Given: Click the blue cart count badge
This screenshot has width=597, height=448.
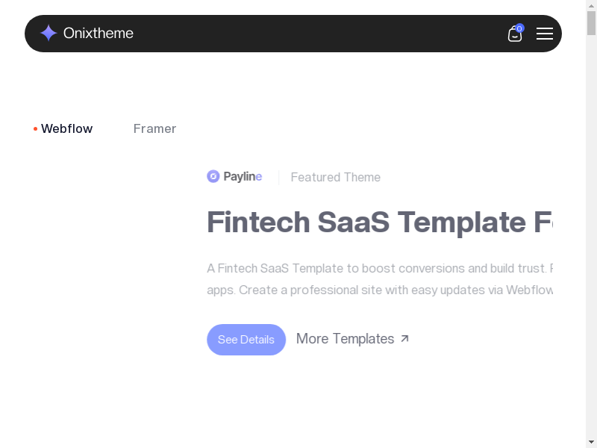Looking at the screenshot, I should pos(519,28).
